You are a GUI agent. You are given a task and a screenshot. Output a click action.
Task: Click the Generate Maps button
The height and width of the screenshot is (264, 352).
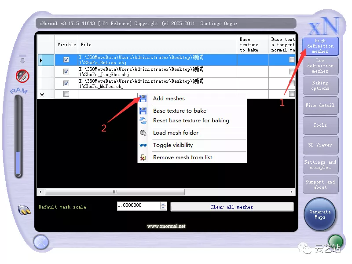coord(320,214)
